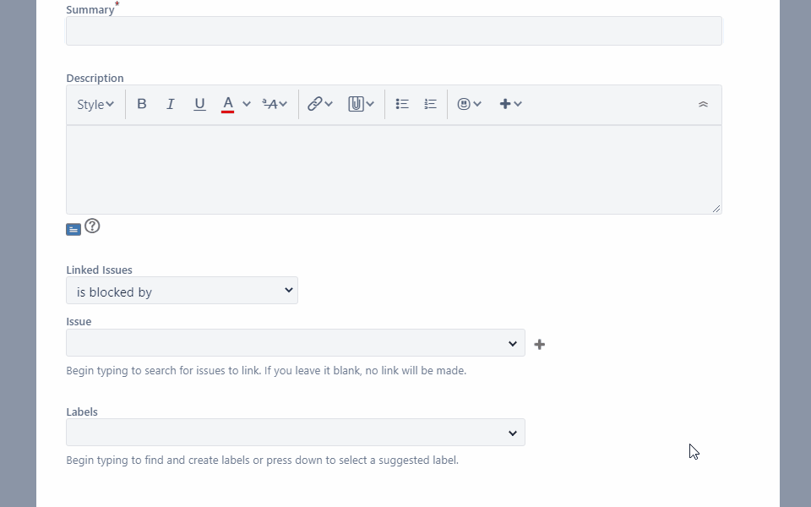
Task: Underline text using the toolbar button
Action: 199,104
